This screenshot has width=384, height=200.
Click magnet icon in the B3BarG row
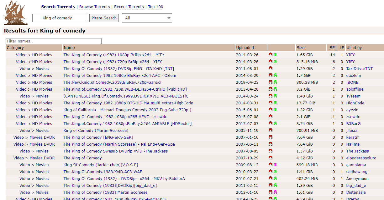271,123
